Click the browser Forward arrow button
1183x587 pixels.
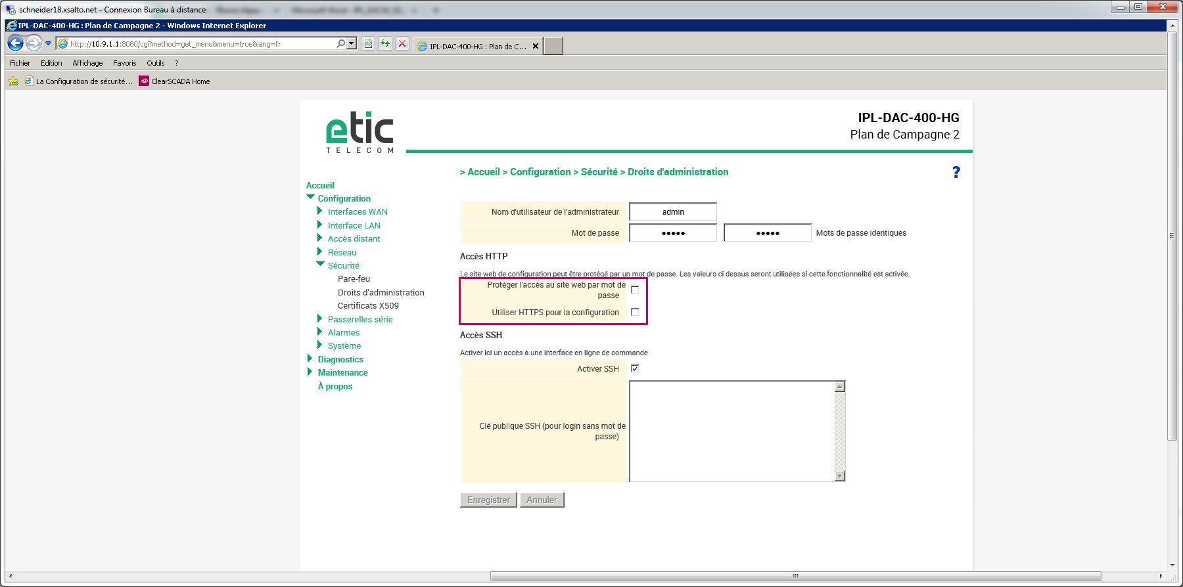[x=33, y=43]
